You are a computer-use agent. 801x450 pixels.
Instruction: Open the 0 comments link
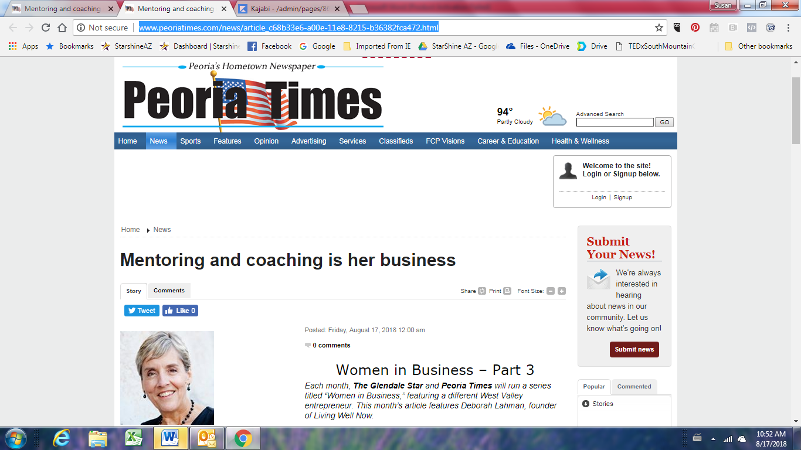[x=331, y=345]
